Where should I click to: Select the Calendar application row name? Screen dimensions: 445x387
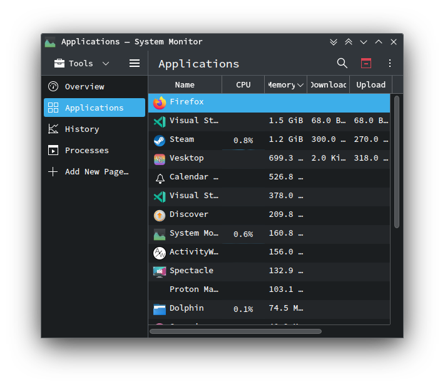pyautogui.click(x=194, y=177)
